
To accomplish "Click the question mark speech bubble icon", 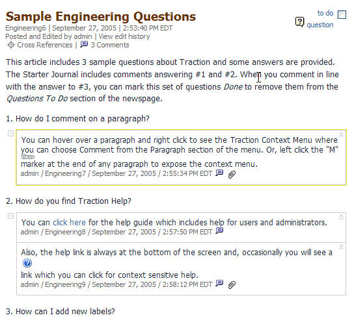I will pos(300,21).
